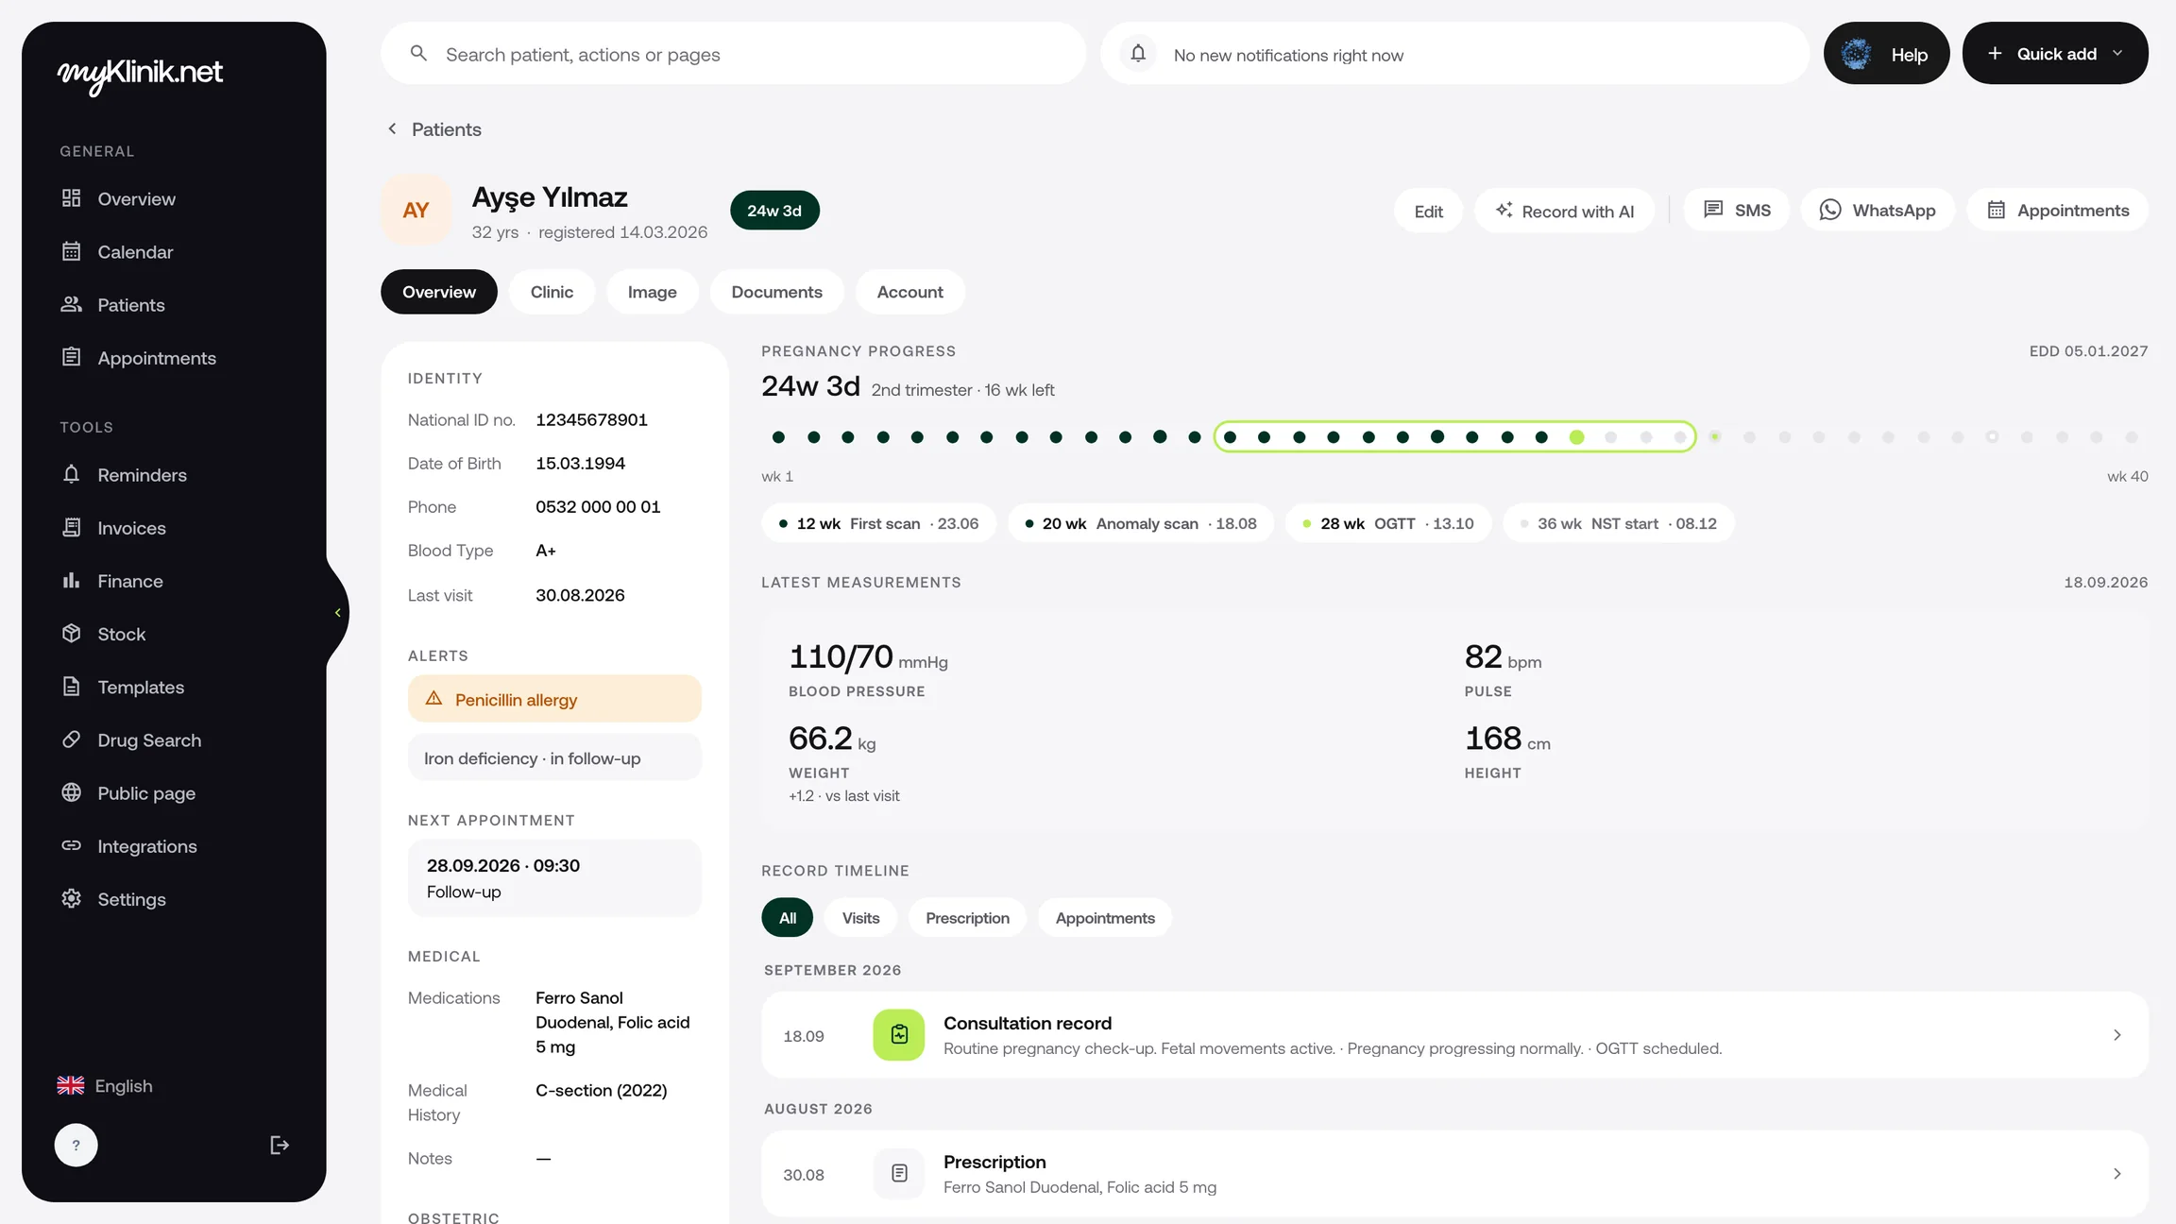Open next appointment 28.09.2026 card
The image size is (2176, 1224).
[x=554, y=877]
